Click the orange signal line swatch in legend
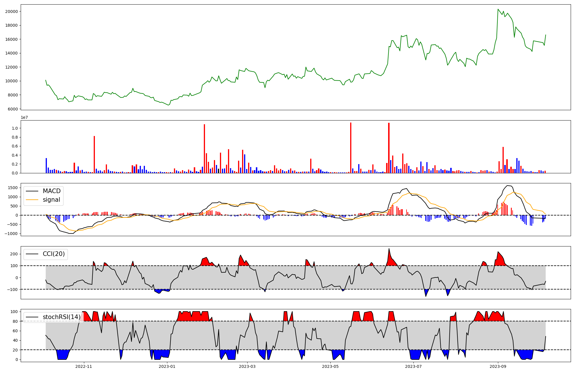This screenshot has width=575, height=373. tap(32, 200)
